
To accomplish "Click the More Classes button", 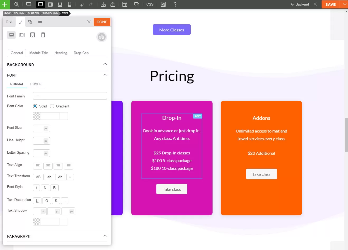I will (172, 30).
